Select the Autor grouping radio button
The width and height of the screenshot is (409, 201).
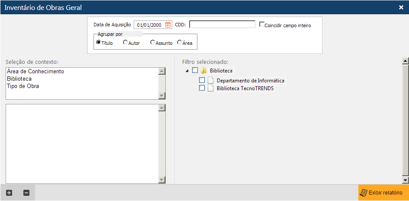coord(126,42)
